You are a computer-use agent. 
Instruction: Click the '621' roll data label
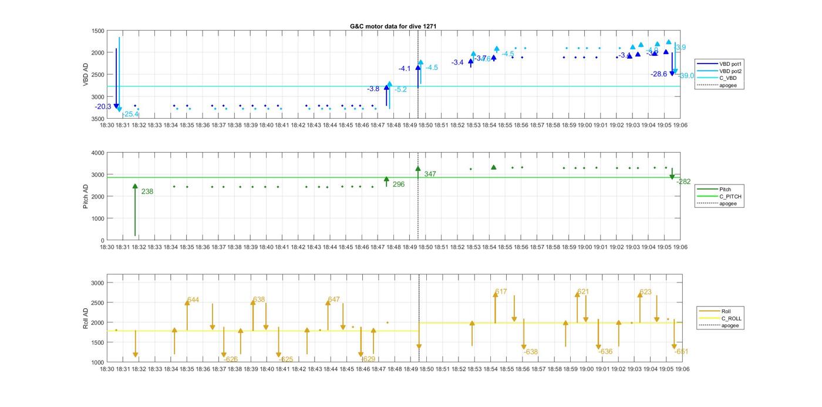point(583,292)
